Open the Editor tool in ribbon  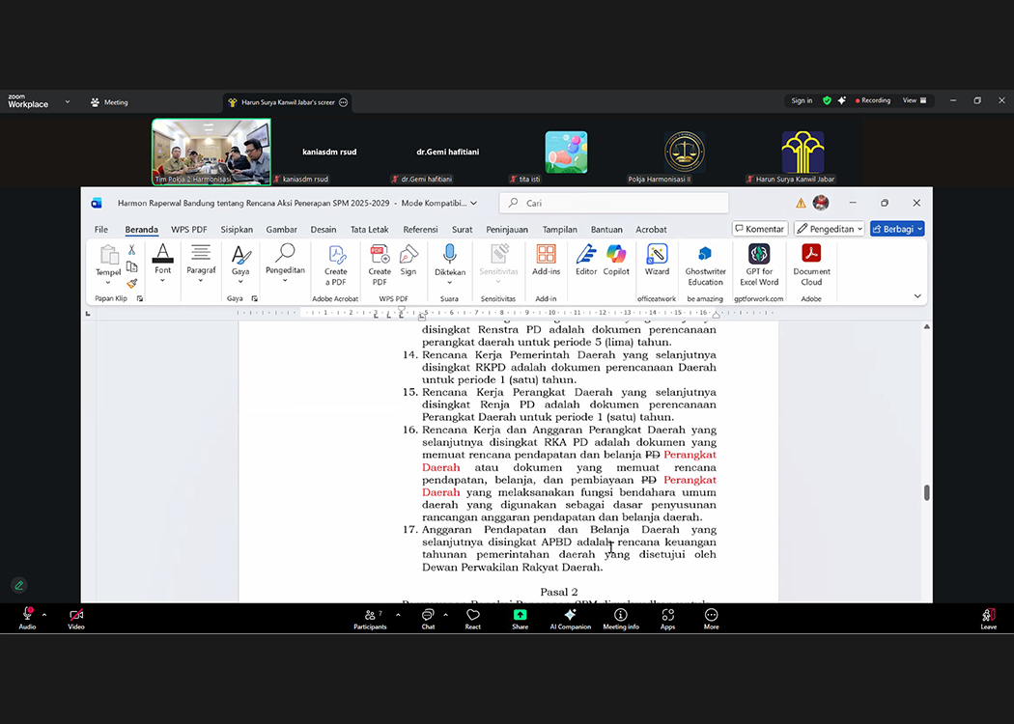click(x=586, y=255)
